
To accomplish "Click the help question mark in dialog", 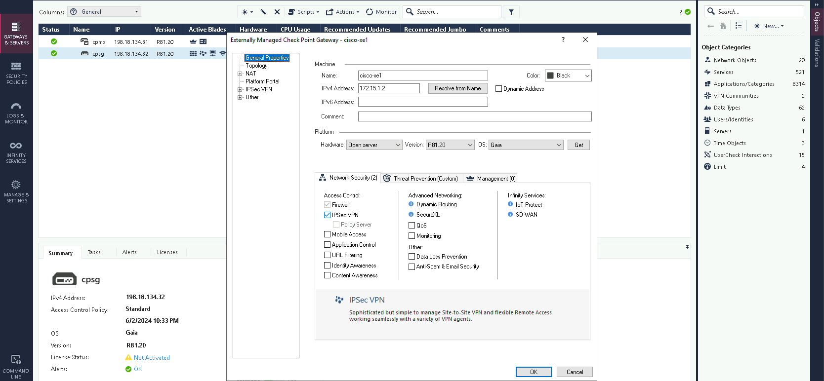I will 563,39.
